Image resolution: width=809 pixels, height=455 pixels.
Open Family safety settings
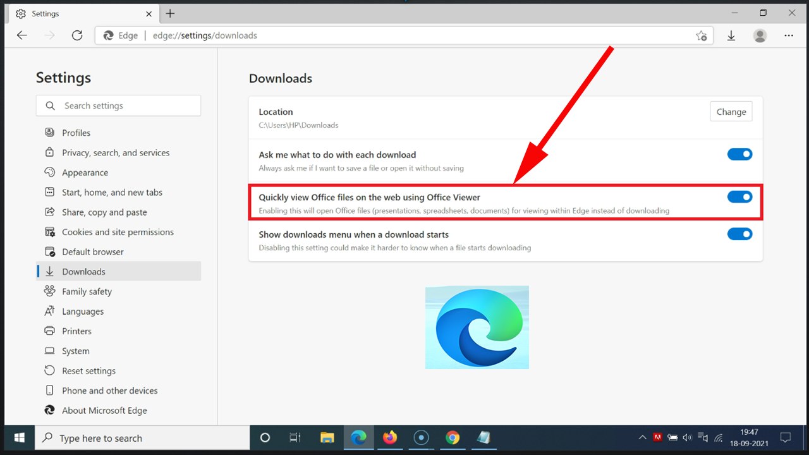click(x=87, y=291)
